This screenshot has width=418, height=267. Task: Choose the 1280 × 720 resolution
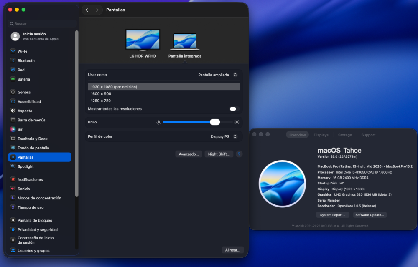[x=164, y=101]
